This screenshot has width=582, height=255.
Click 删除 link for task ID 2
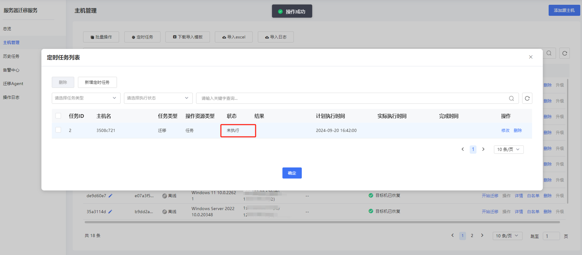[518, 130]
